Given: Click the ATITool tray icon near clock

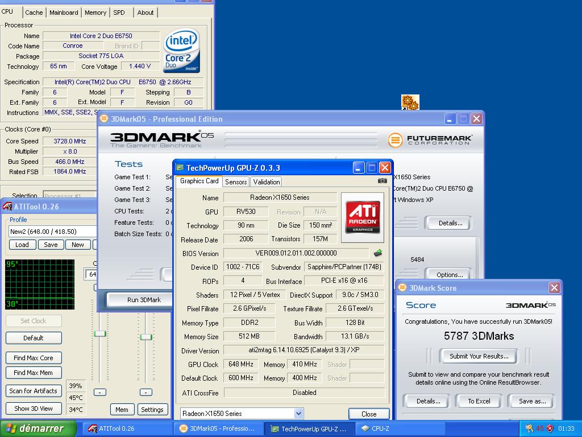Looking at the screenshot, I should (x=529, y=428).
